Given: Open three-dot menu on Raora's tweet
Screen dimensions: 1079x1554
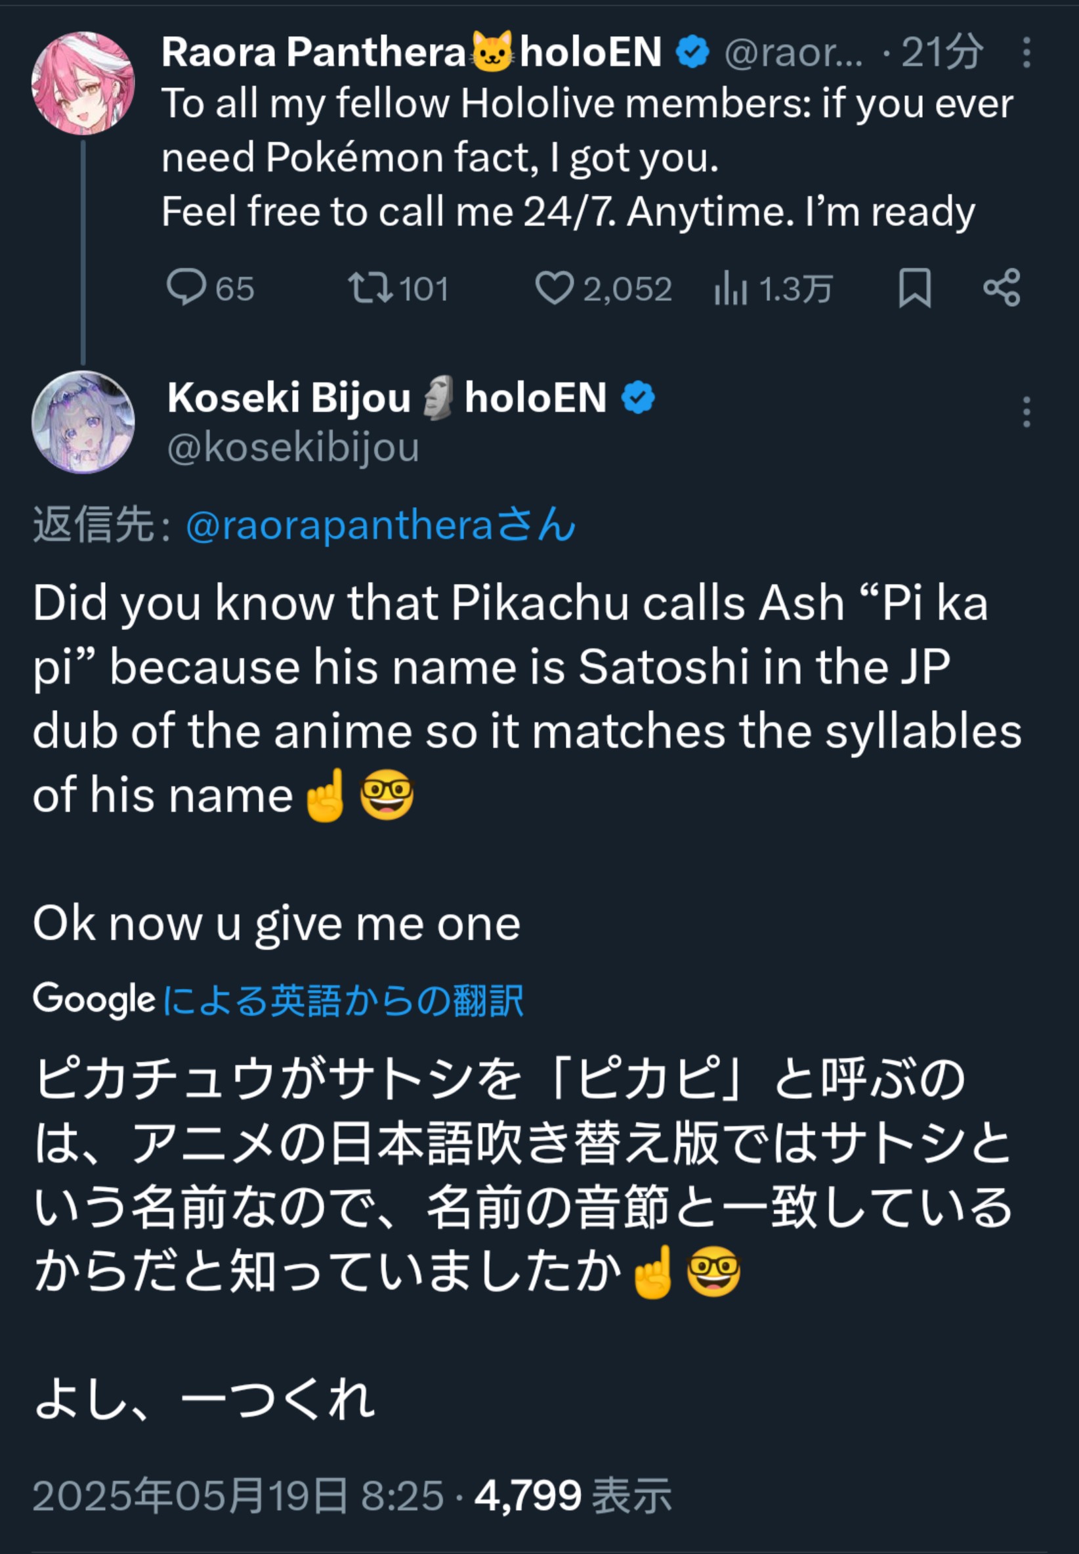Looking at the screenshot, I should pyautogui.click(x=1026, y=52).
